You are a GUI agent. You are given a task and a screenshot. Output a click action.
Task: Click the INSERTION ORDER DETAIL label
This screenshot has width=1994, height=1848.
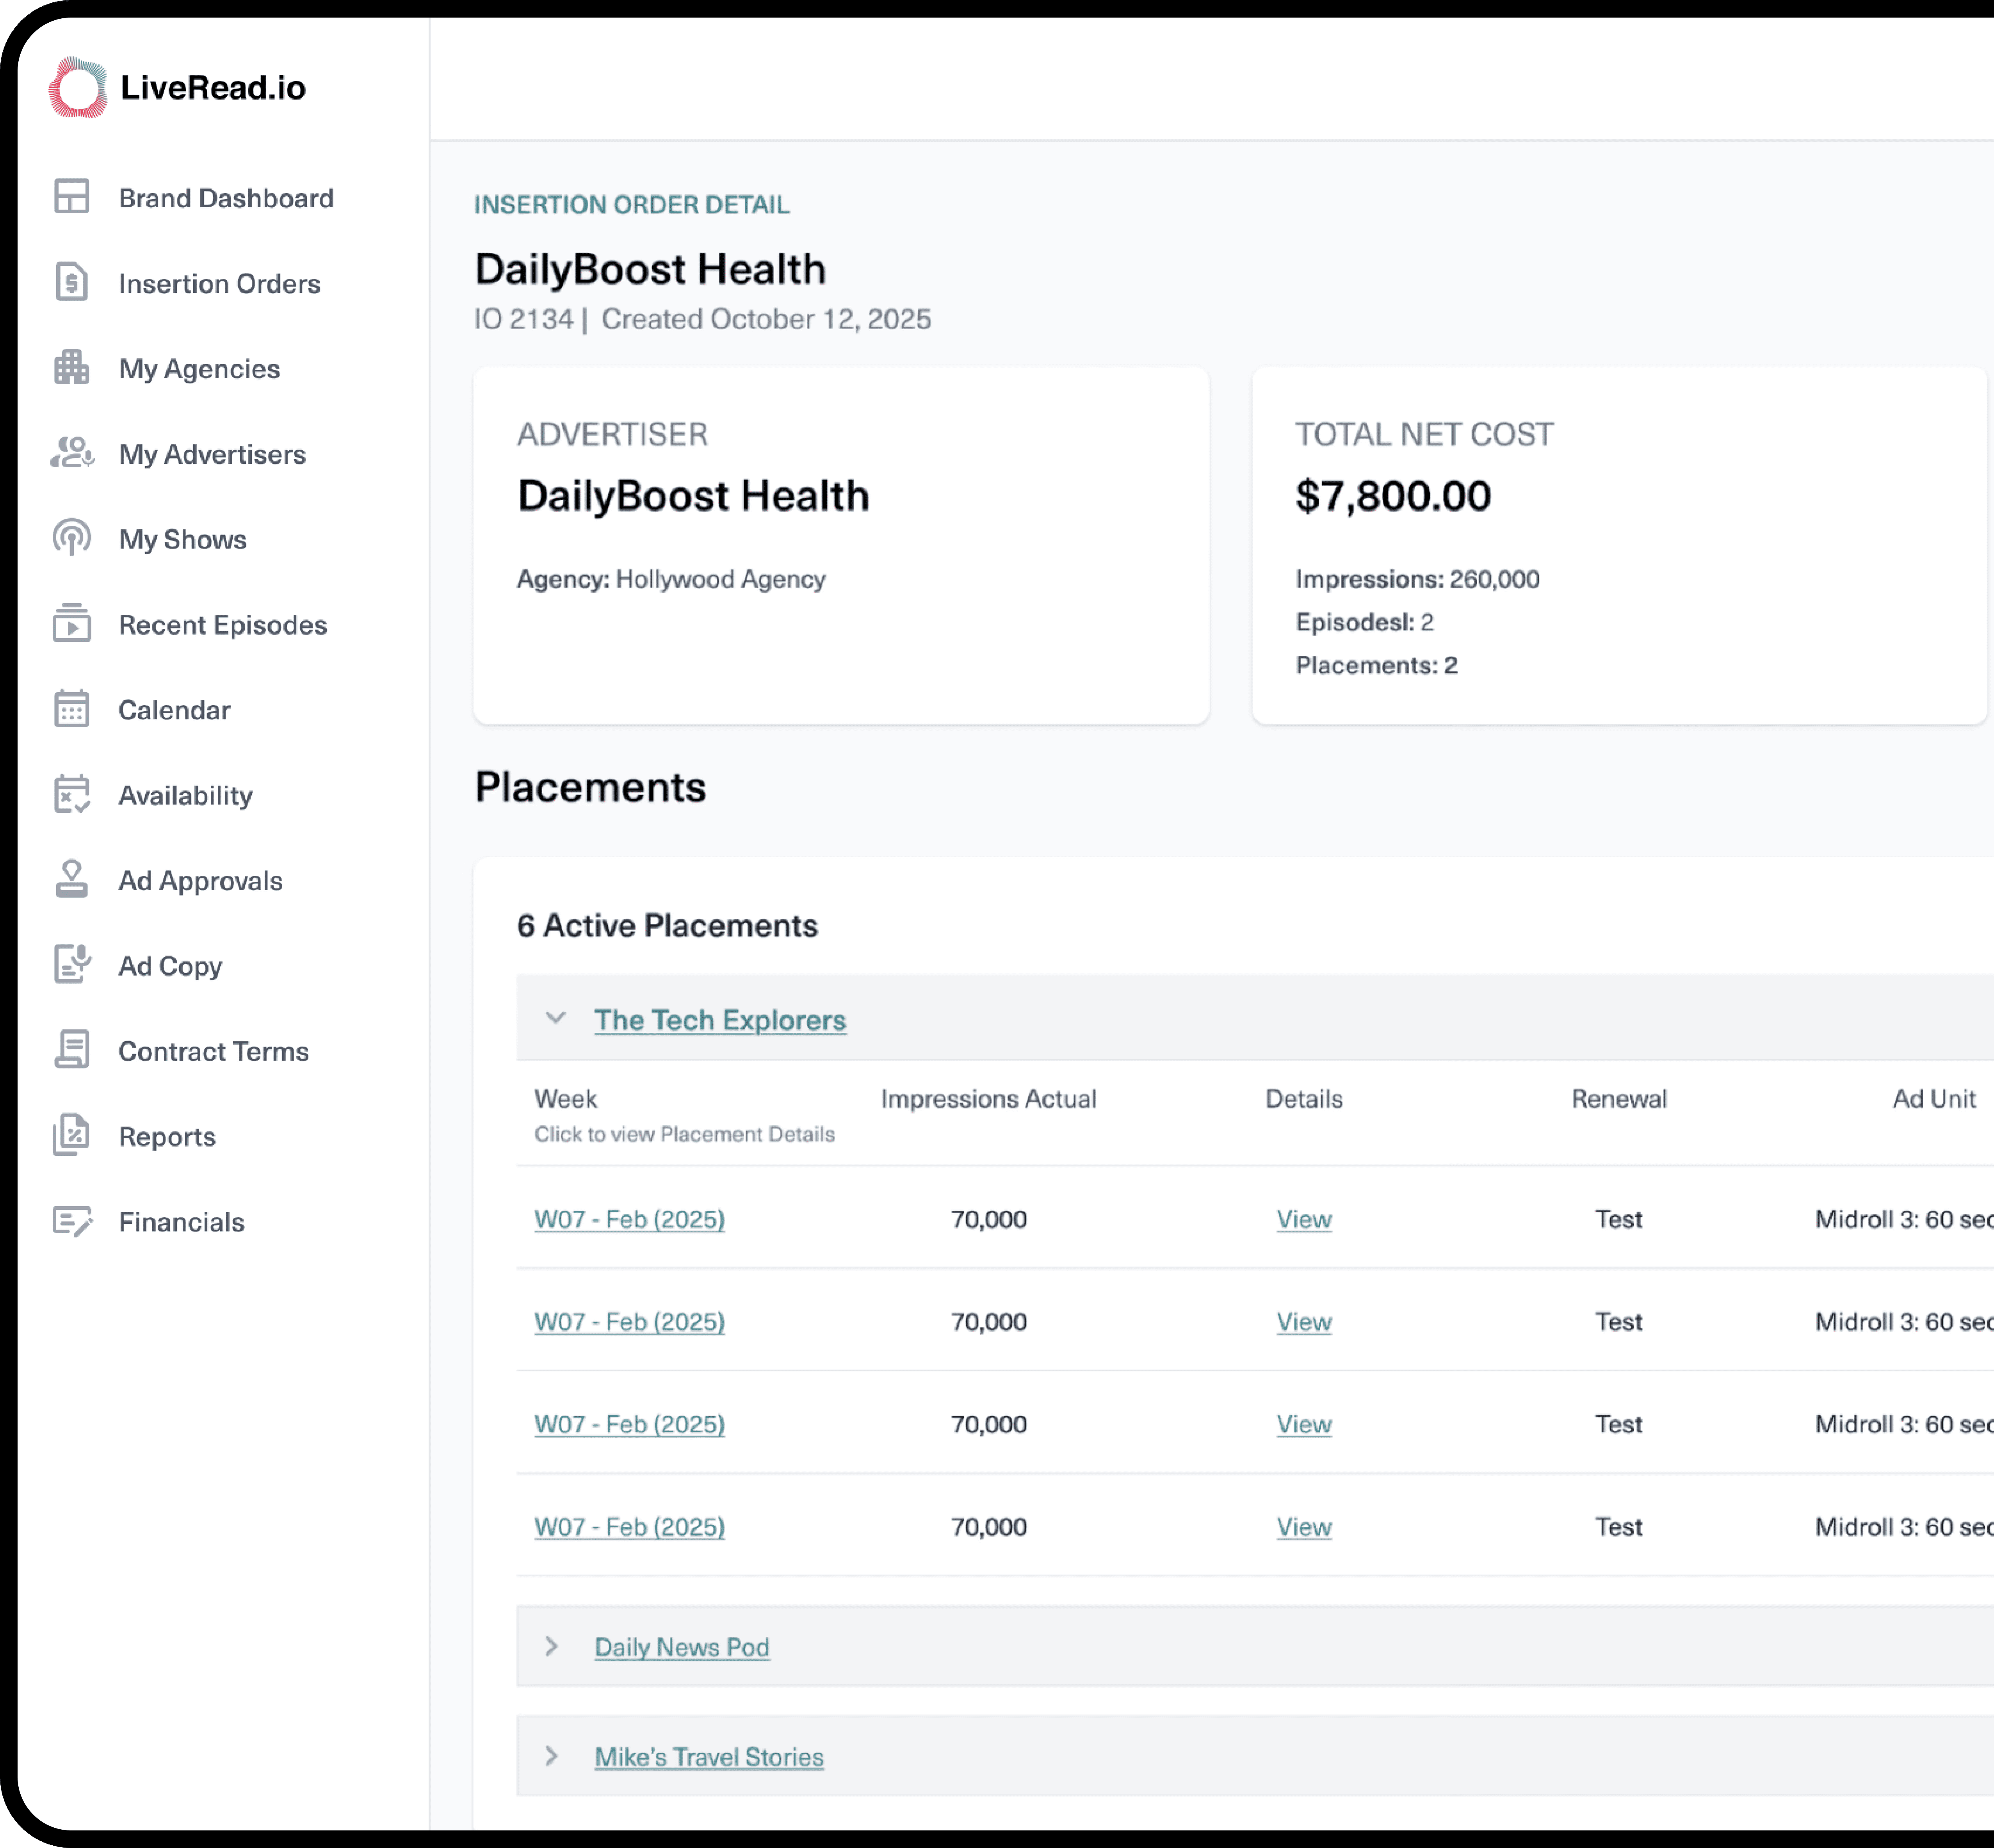point(632,205)
